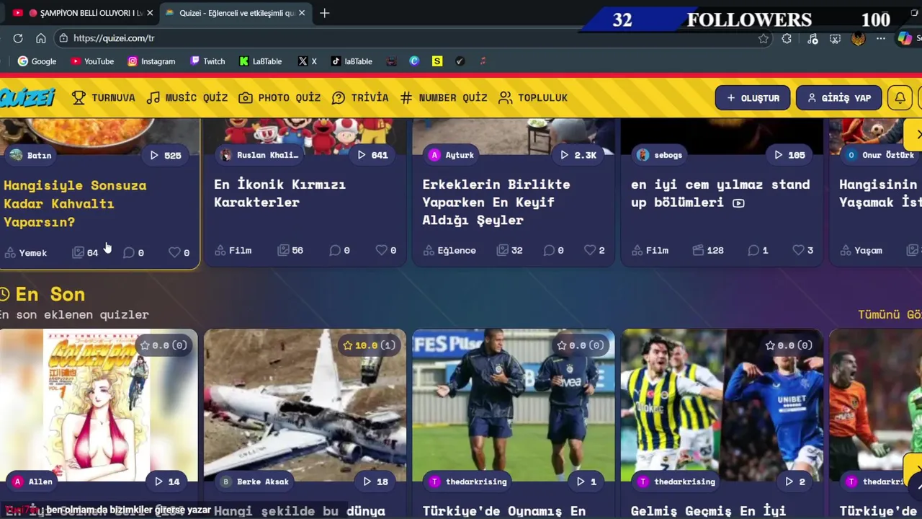This screenshot has height=519, width=922.
Task: Click the 641 plays badge by Ruslan Khali
Action: click(x=372, y=155)
